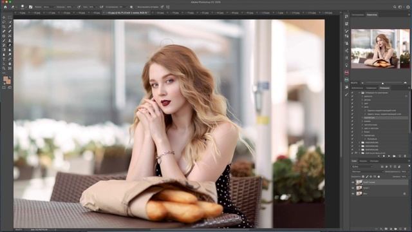Select the active highlighted document tab
Viewport: 412px width, 232px height.
(x=126, y=13)
